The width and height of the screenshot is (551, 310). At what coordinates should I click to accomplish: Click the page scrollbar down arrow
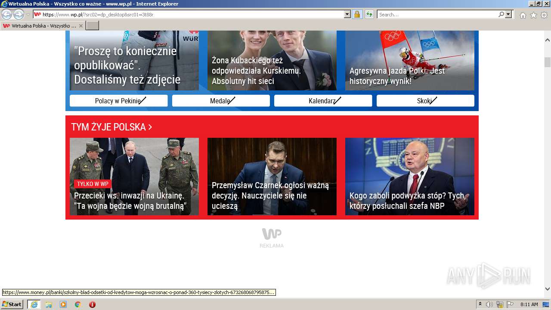click(548, 289)
